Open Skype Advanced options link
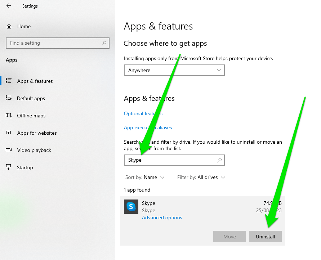This screenshot has width=321, height=260. click(162, 218)
